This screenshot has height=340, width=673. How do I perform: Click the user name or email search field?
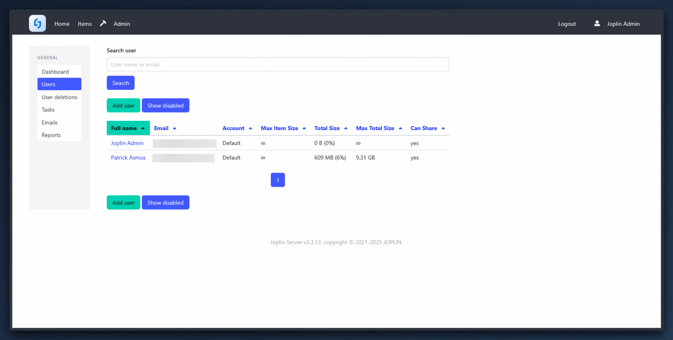pos(278,64)
